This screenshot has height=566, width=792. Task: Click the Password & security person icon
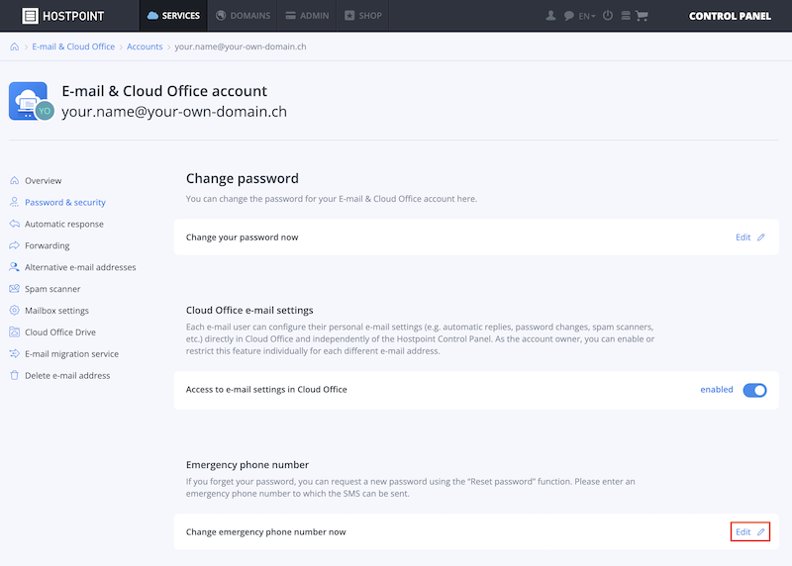pos(15,202)
